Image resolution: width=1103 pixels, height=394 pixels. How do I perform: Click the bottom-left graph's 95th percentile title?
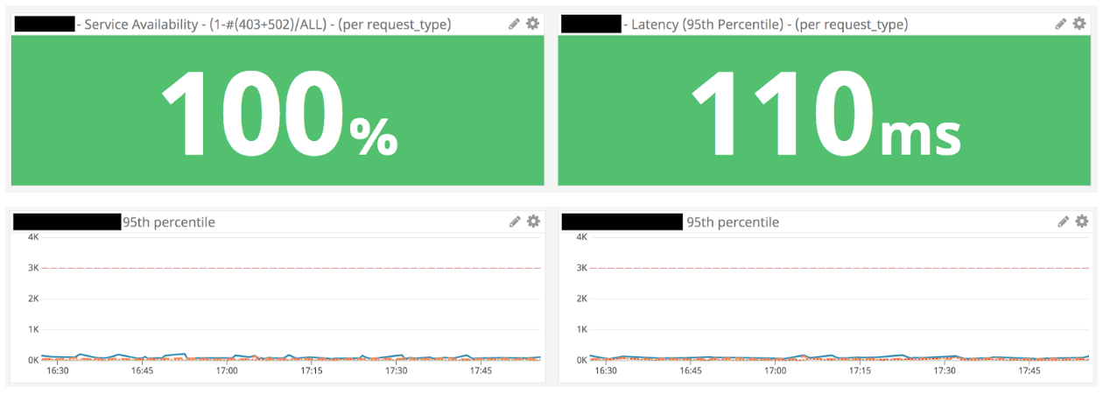168,222
